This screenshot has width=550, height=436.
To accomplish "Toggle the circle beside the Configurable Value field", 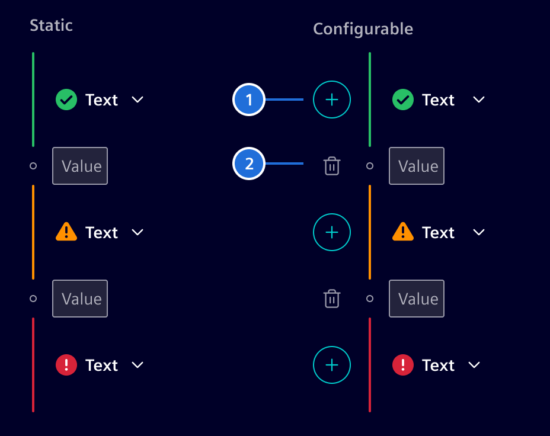I will coord(370,166).
